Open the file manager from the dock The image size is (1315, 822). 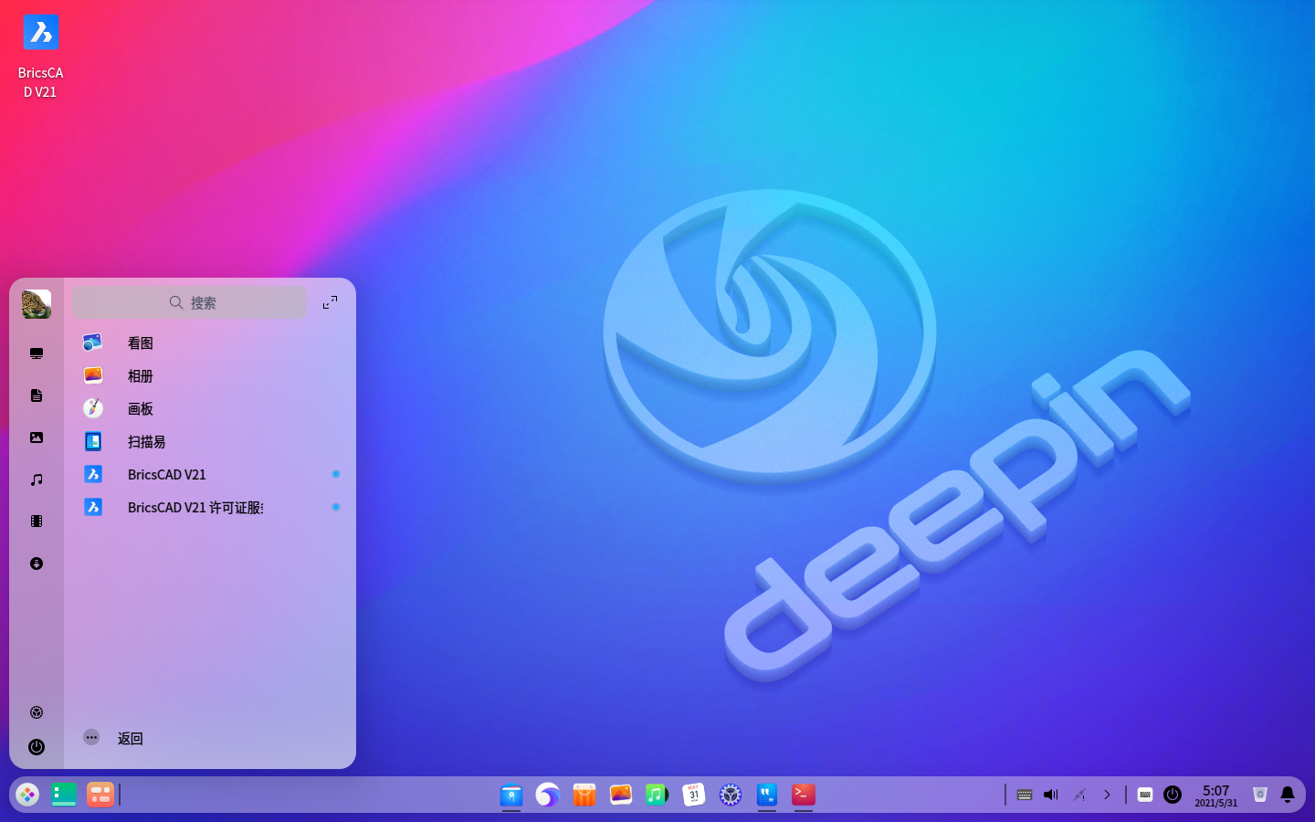pos(511,795)
